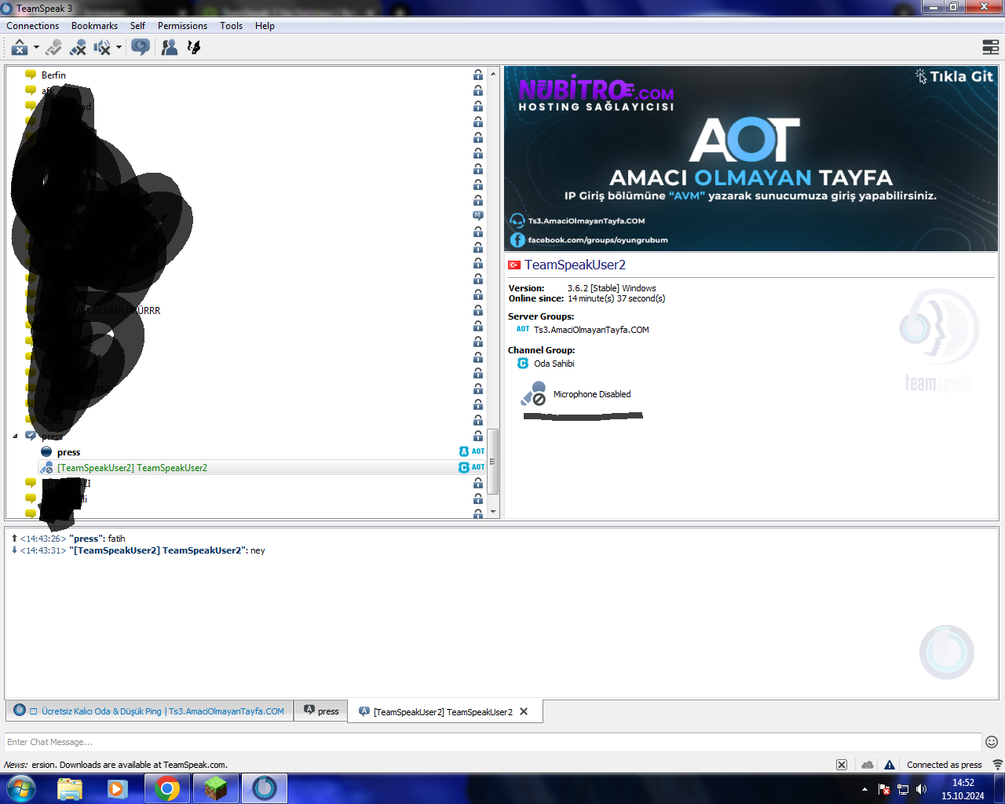This screenshot has width=1005, height=804.
Task: Open the dropdown arrow beside the disconnect icon
Action: coord(36,48)
